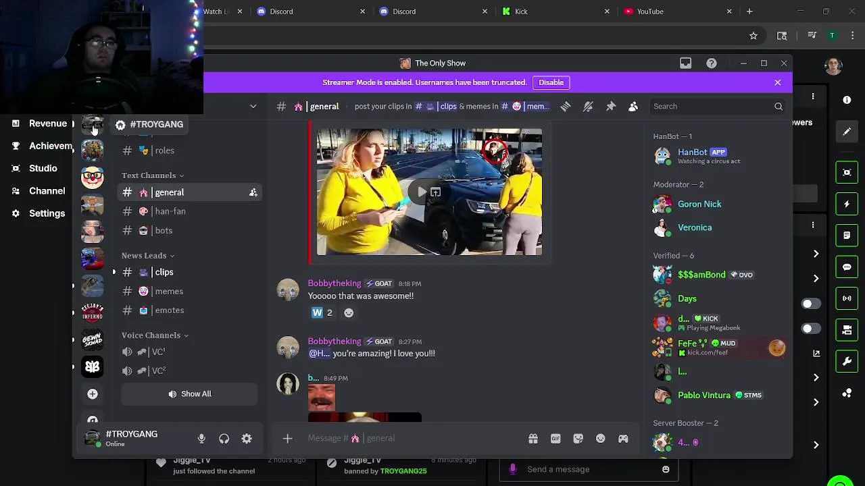
Task: Click the Show All button
Action: click(x=190, y=394)
